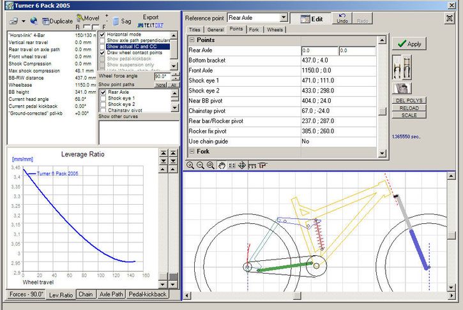
Task: Click the drawing horizontal scrollbar thumb
Action: pyautogui.click(x=297, y=295)
